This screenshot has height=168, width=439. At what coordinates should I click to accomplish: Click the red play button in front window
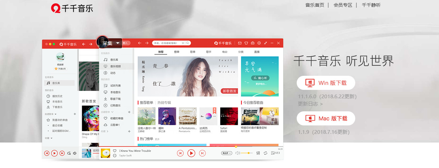pyautogui.click(x=191, y=153)
